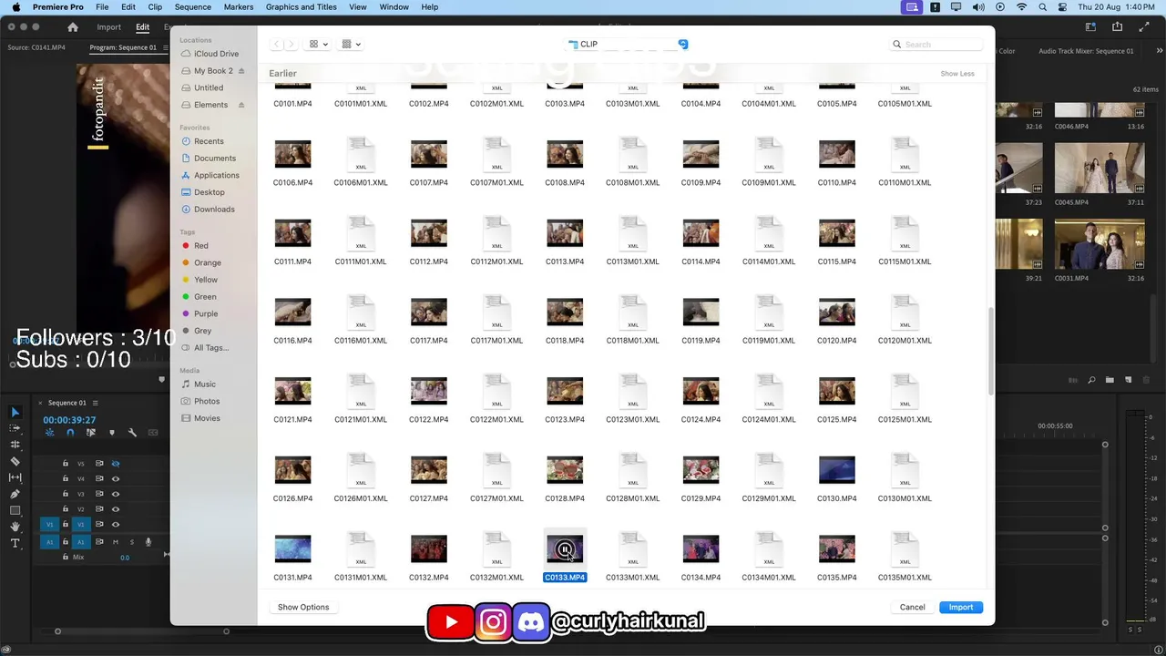Go back in the file dialog
The height and width of the screenshot is (656, 1166).
[277, 44]
